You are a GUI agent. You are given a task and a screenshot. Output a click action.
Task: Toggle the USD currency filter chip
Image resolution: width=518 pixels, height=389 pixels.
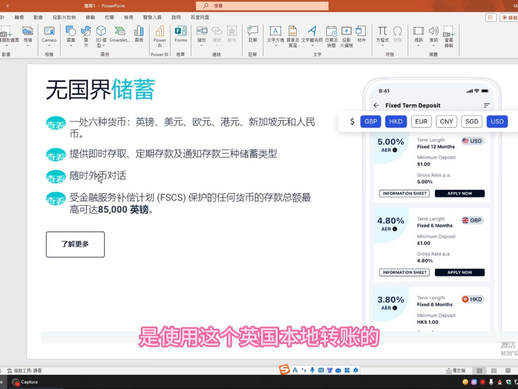coord(497,121)
